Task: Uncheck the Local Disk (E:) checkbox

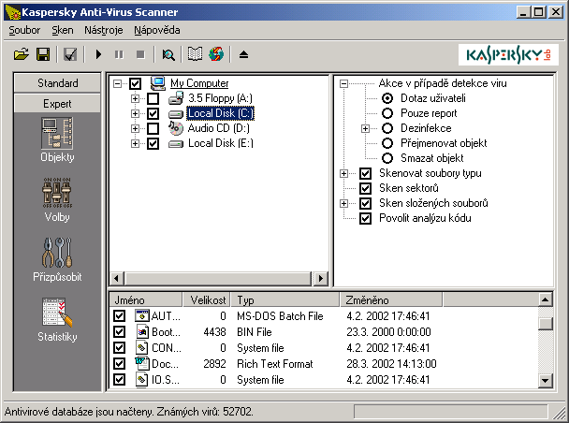Action: 153,144
